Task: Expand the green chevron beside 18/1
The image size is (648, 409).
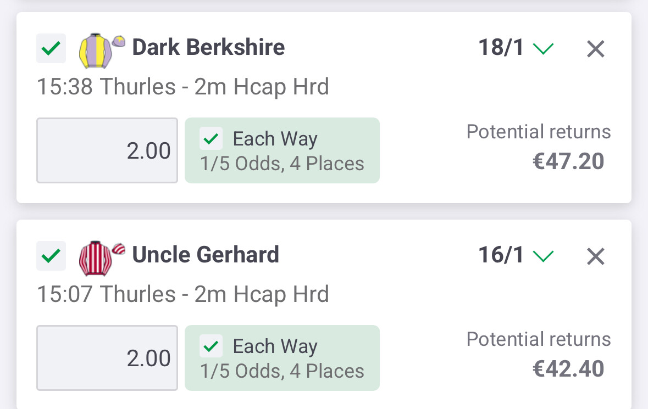Action: click(543, 49)
